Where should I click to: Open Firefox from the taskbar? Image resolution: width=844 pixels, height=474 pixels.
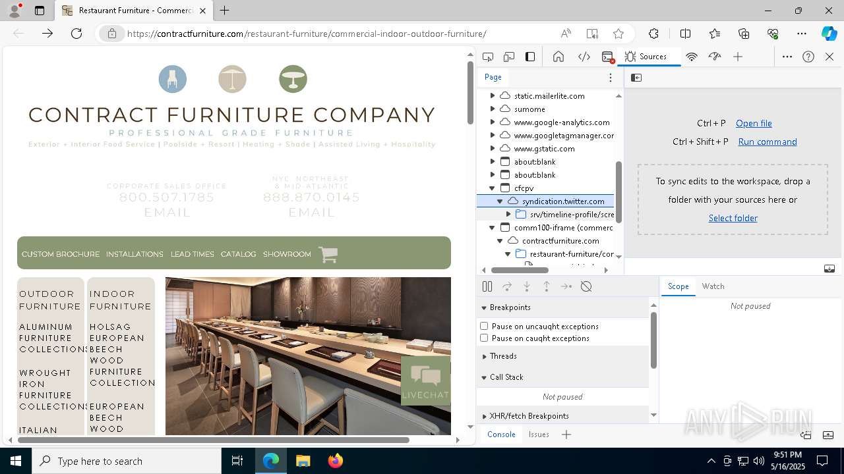[336, 461]
